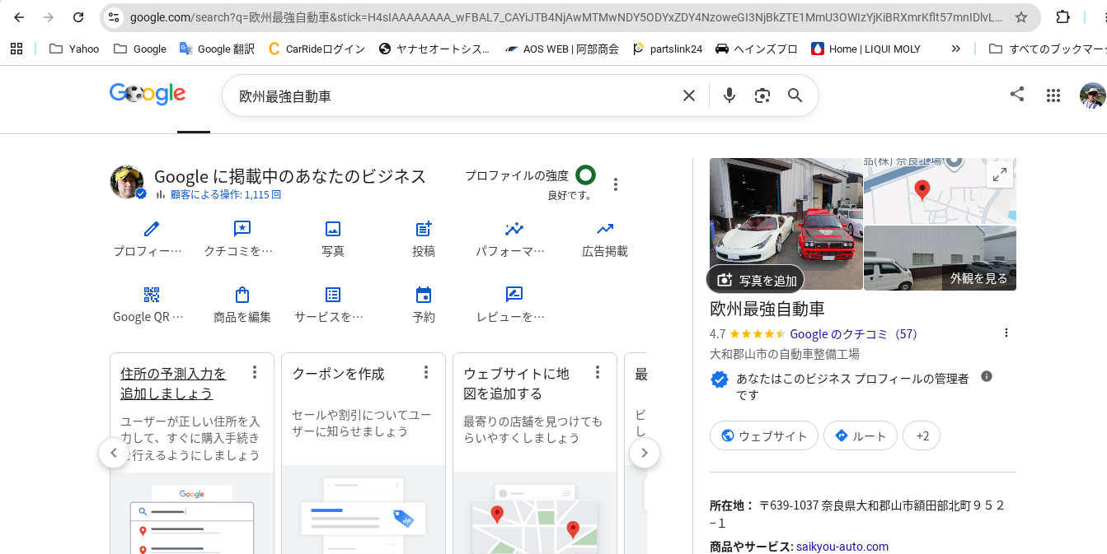This screenshot has height=554, width=1107.
Task: Expand the +2 more actions chip
Action: click(922, 436)
